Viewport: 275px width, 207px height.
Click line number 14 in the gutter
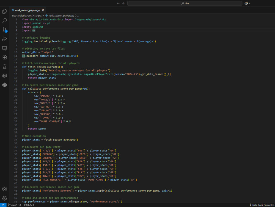(16, 67)
